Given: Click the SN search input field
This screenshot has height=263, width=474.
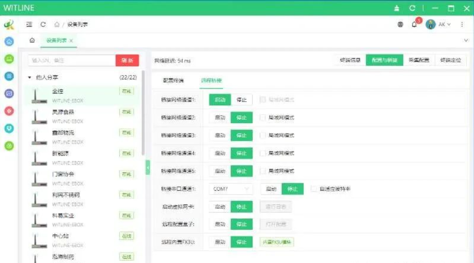Looking at the screenshot, I should tap(70, 61).
